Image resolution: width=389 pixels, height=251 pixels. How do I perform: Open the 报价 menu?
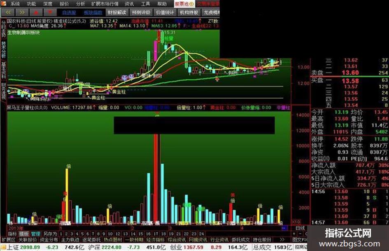(64, 4)
